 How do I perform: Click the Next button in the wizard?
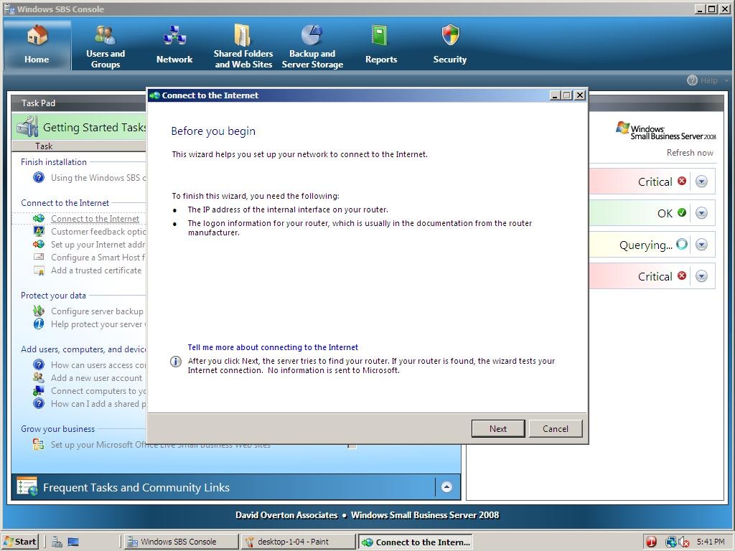point(498,429)
